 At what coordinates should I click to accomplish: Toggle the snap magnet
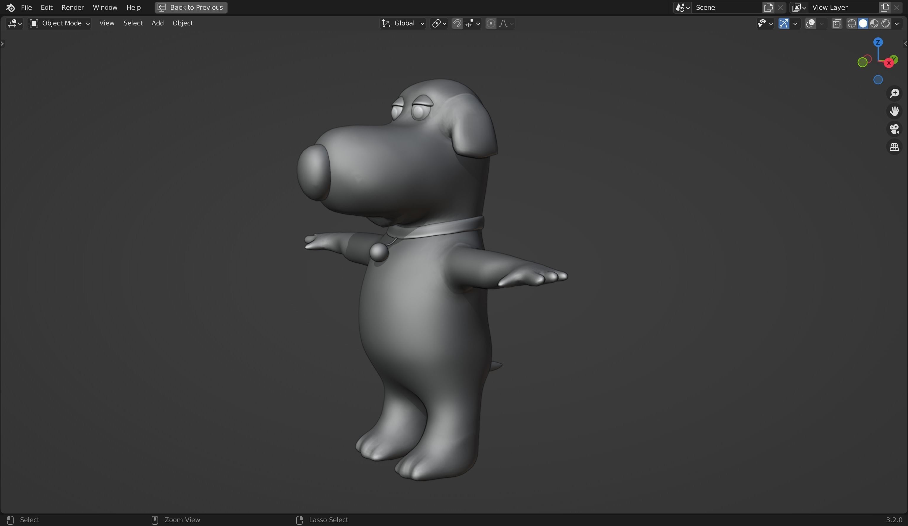click(x=457, y=23)
